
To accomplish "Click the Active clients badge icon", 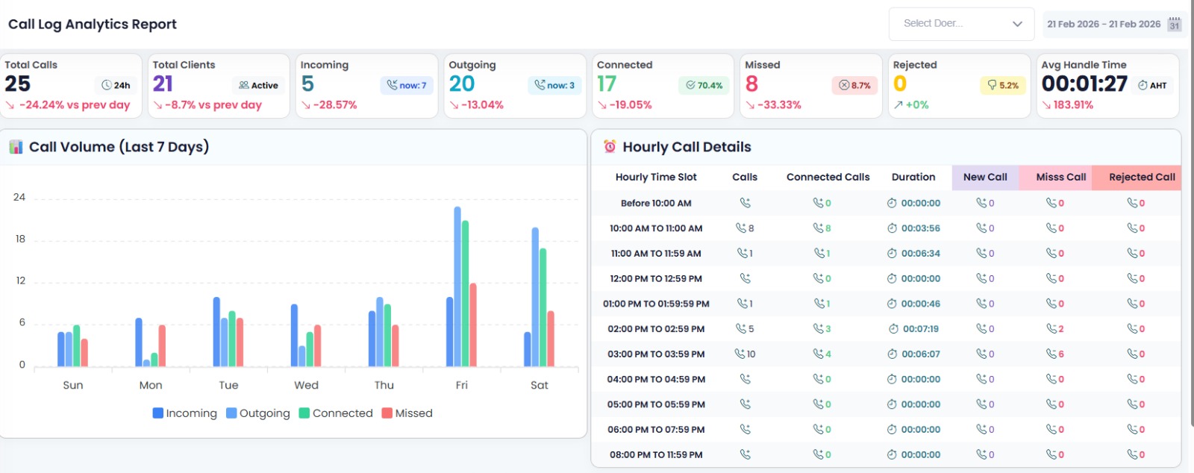I will coord(244,85).
